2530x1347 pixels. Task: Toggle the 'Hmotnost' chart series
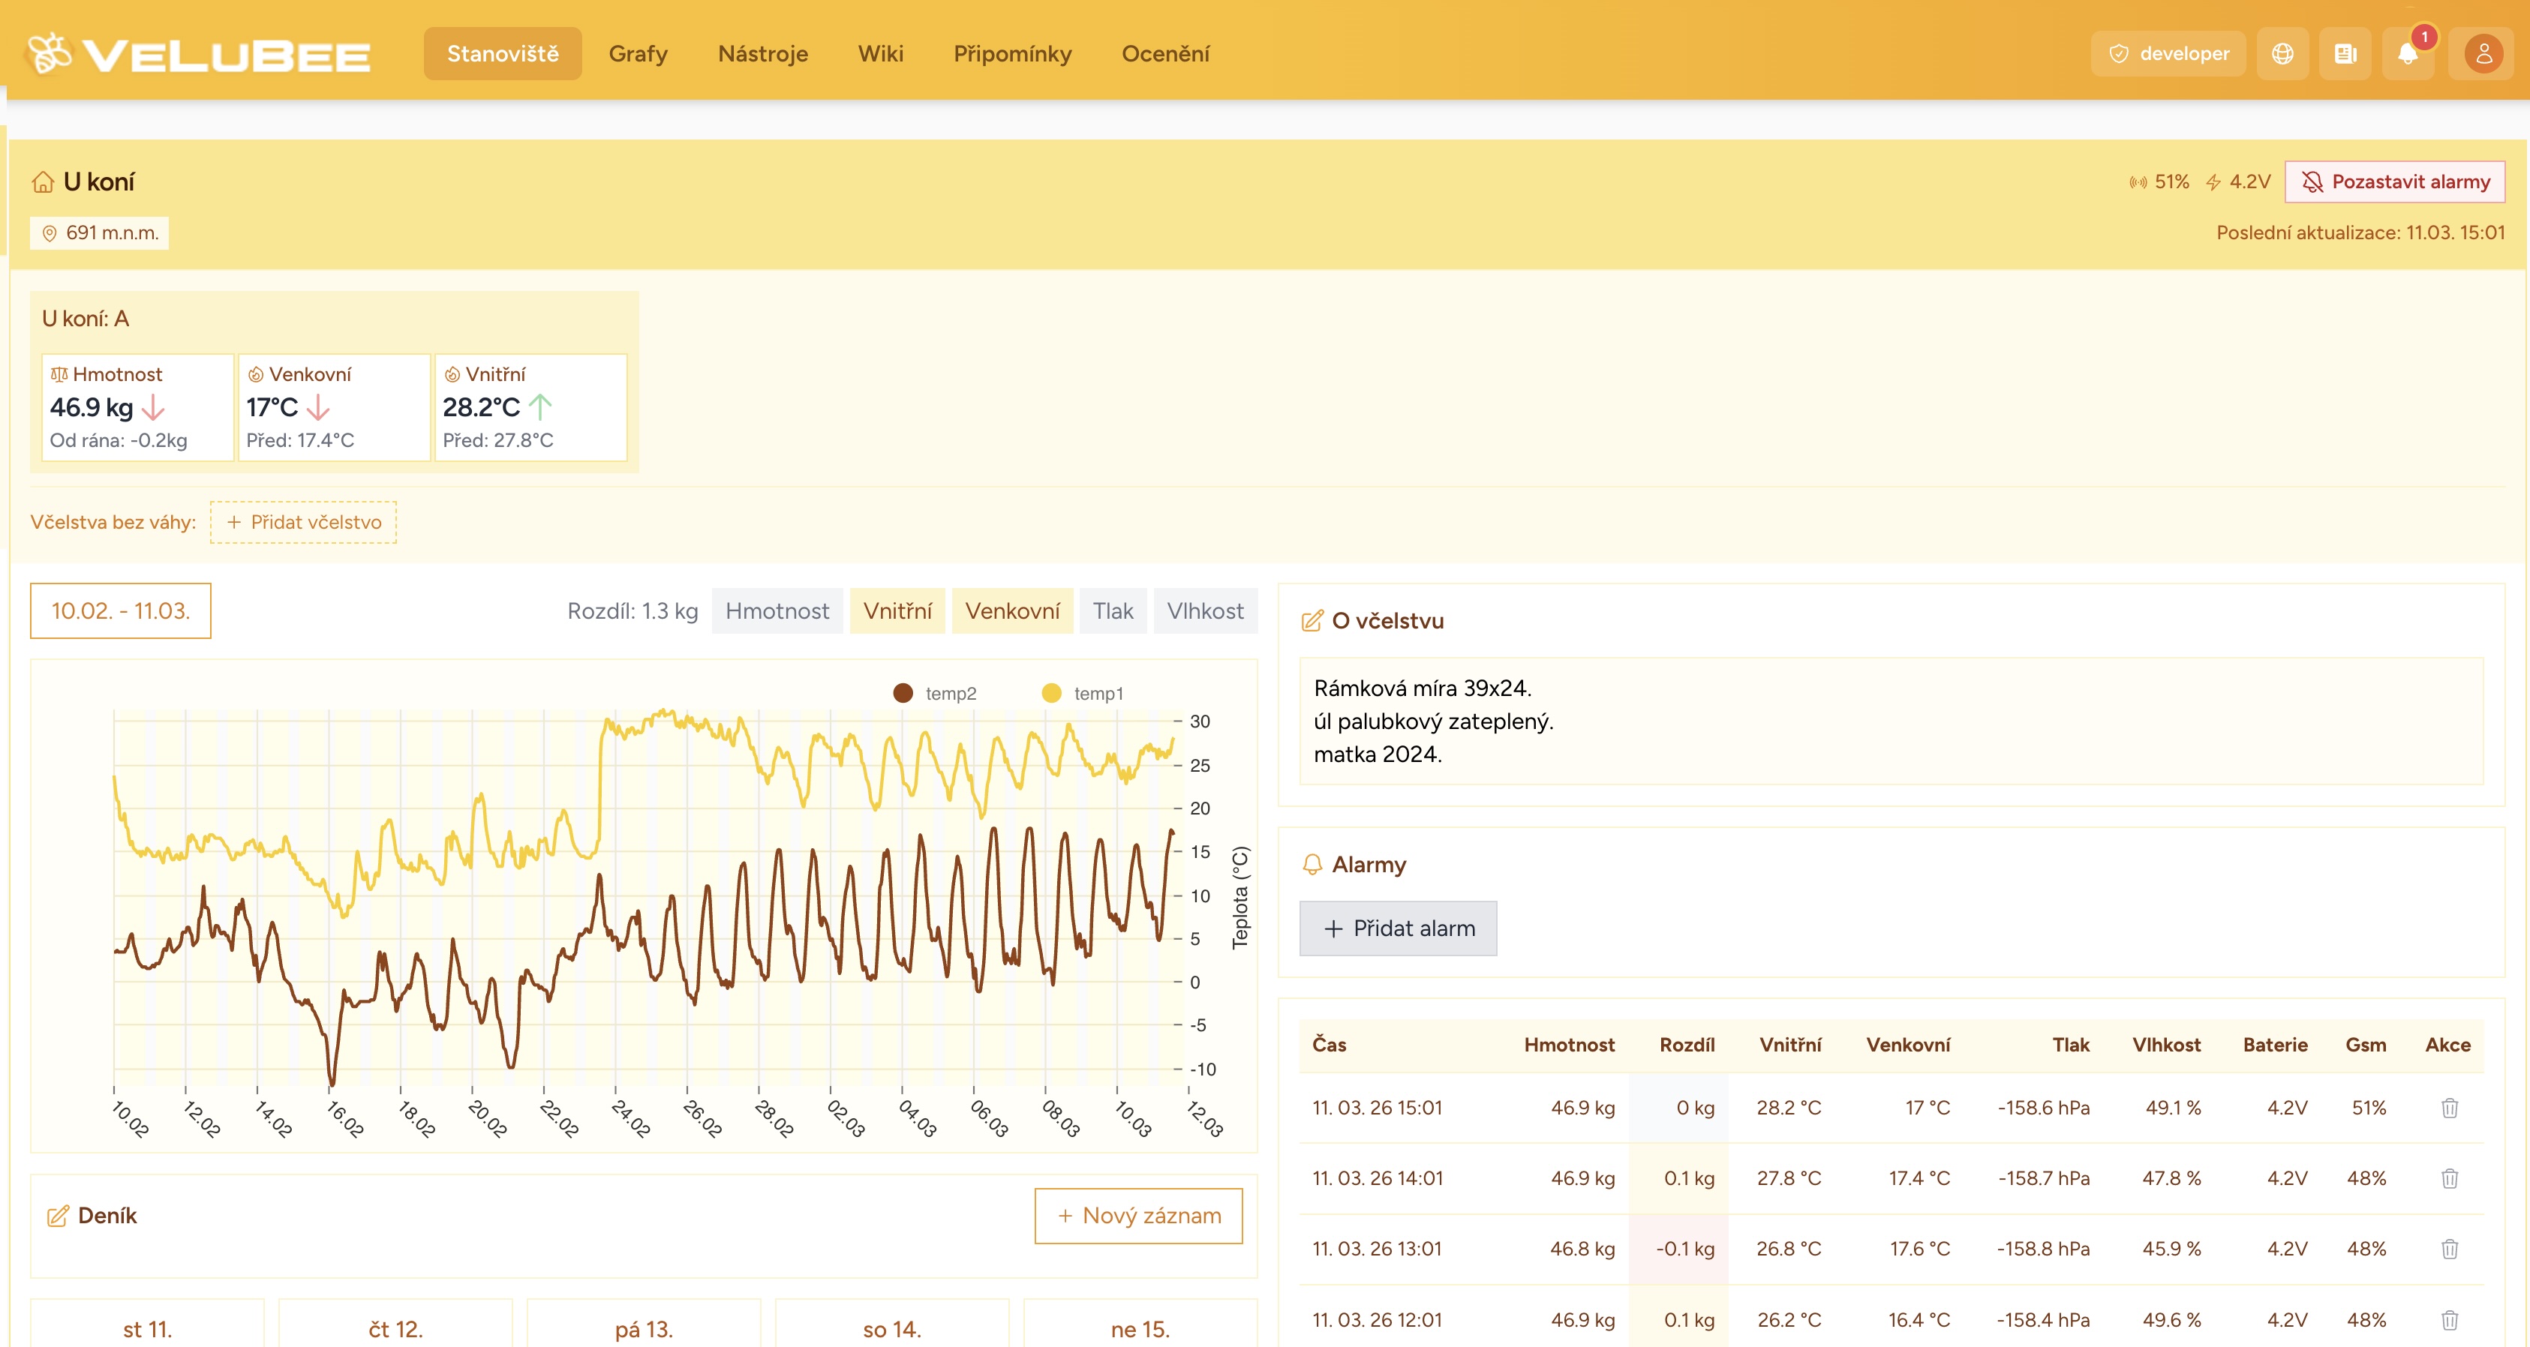[777, 610]
